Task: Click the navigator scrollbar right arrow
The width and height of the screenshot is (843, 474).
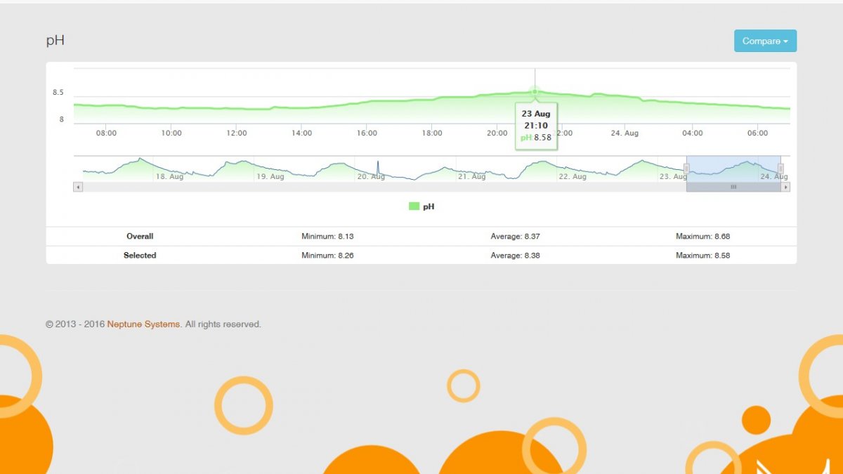Action: 786,187
